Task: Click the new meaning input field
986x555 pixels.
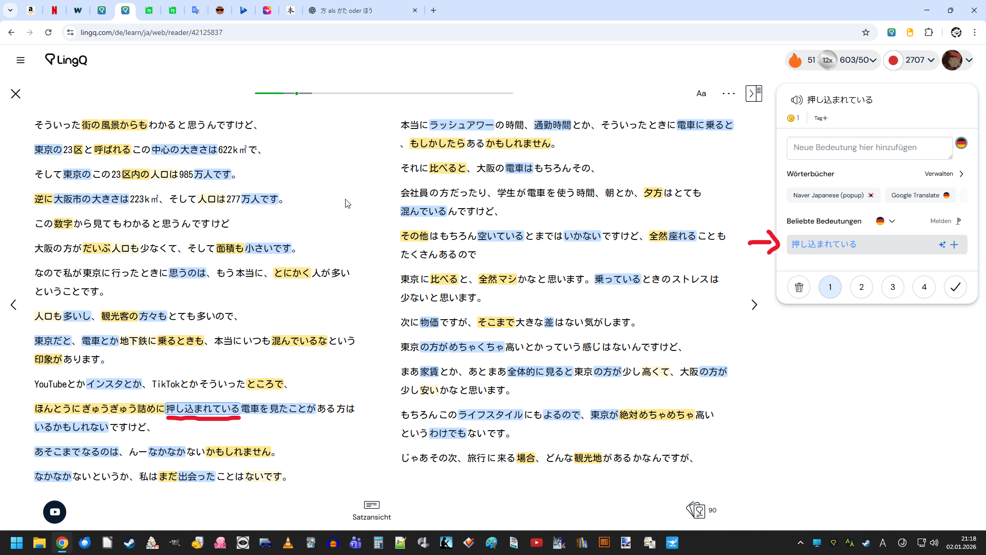Action: tap(869, 148)
